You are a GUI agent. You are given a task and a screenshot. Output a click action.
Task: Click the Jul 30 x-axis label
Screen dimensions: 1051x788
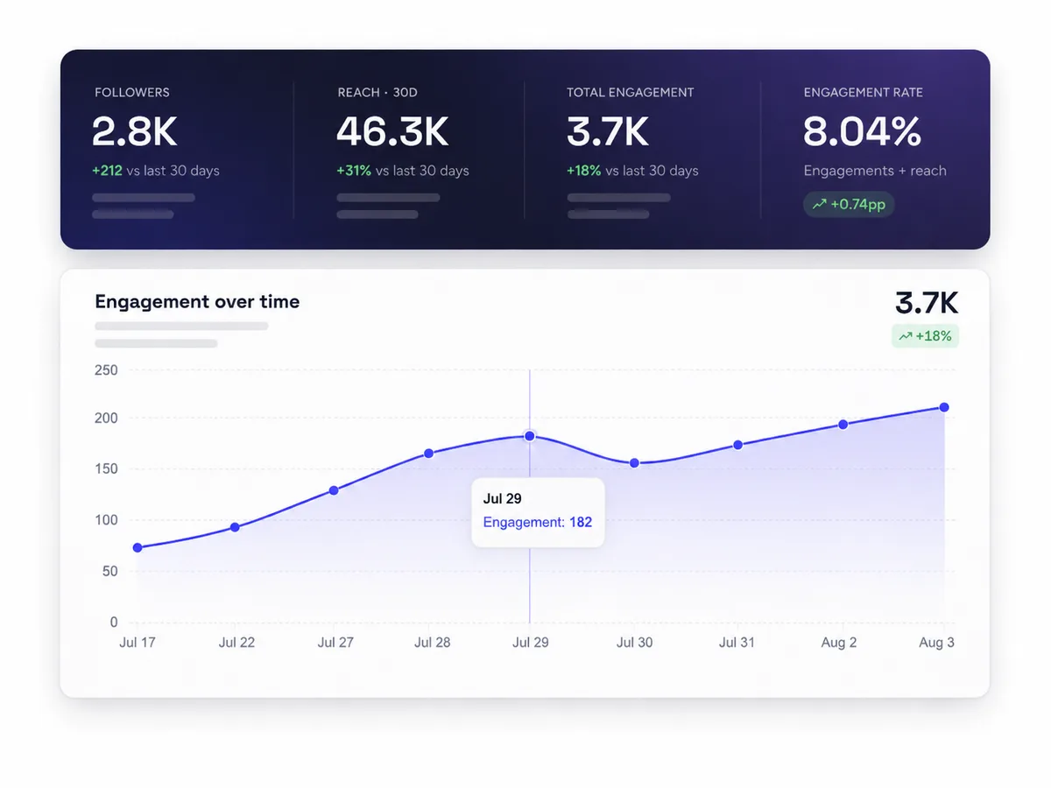pyautogui.click(x=634, y=643)
